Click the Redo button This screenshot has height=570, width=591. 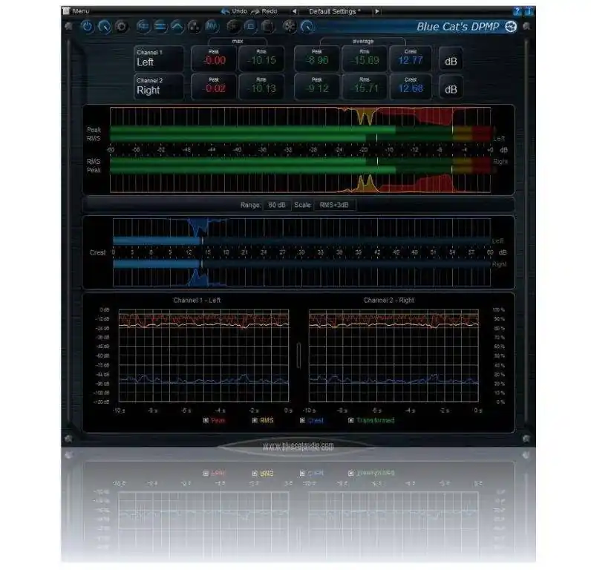tap(264, 11)
